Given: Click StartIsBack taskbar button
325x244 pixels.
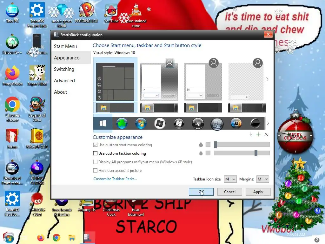Looking at the screenshot, I should (88, 238).
